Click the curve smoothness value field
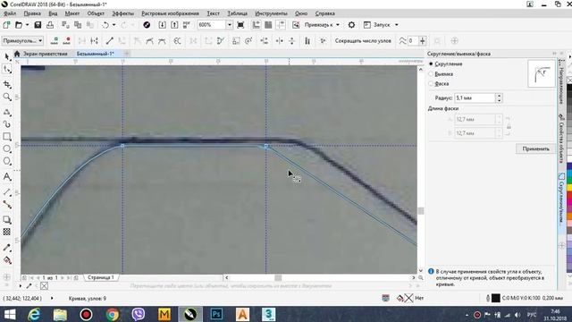The height and width of the screenshot is (322, 572). pyautogui.click(x=413, y=41)
